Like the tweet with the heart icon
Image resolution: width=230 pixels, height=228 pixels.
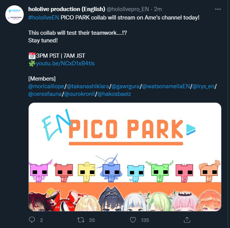click(133, 220)
